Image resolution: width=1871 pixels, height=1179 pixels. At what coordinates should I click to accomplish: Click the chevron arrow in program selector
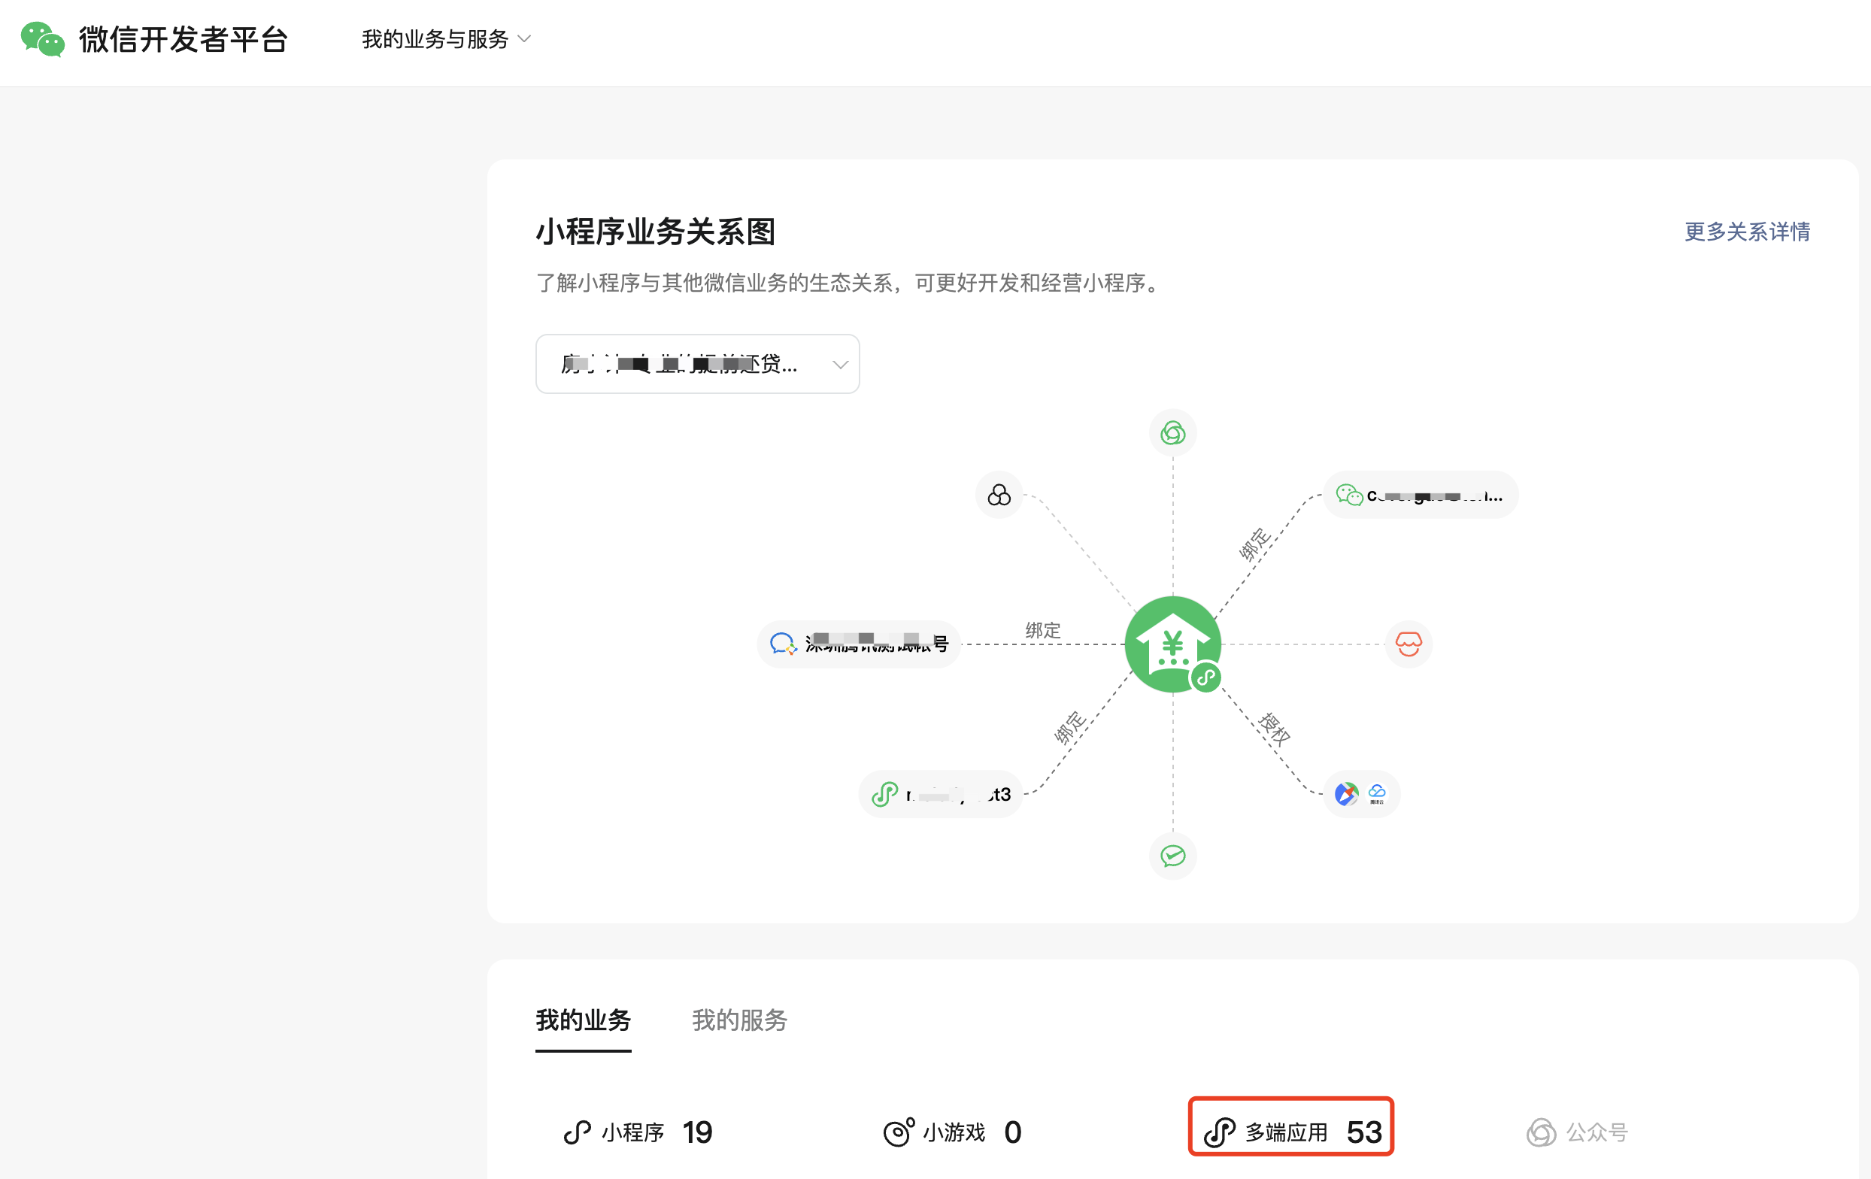[x=839, y=364]
